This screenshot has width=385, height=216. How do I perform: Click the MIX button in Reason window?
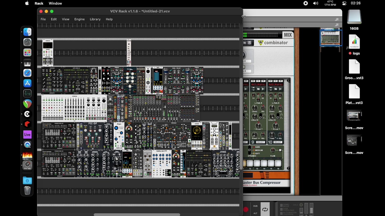pyautogui.click(x=288, y=35)
